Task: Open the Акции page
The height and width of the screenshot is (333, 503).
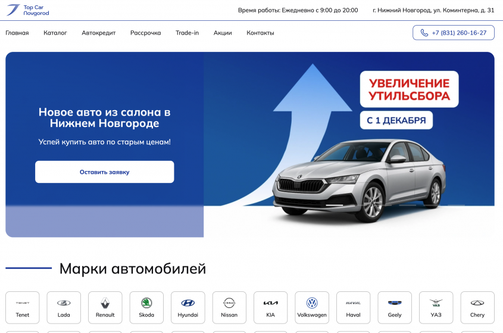Action: pos(223,33)
